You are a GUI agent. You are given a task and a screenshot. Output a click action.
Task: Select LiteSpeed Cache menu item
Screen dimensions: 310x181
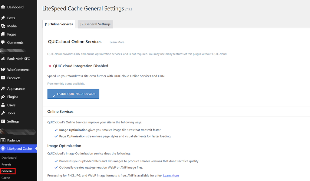point(18,148)
